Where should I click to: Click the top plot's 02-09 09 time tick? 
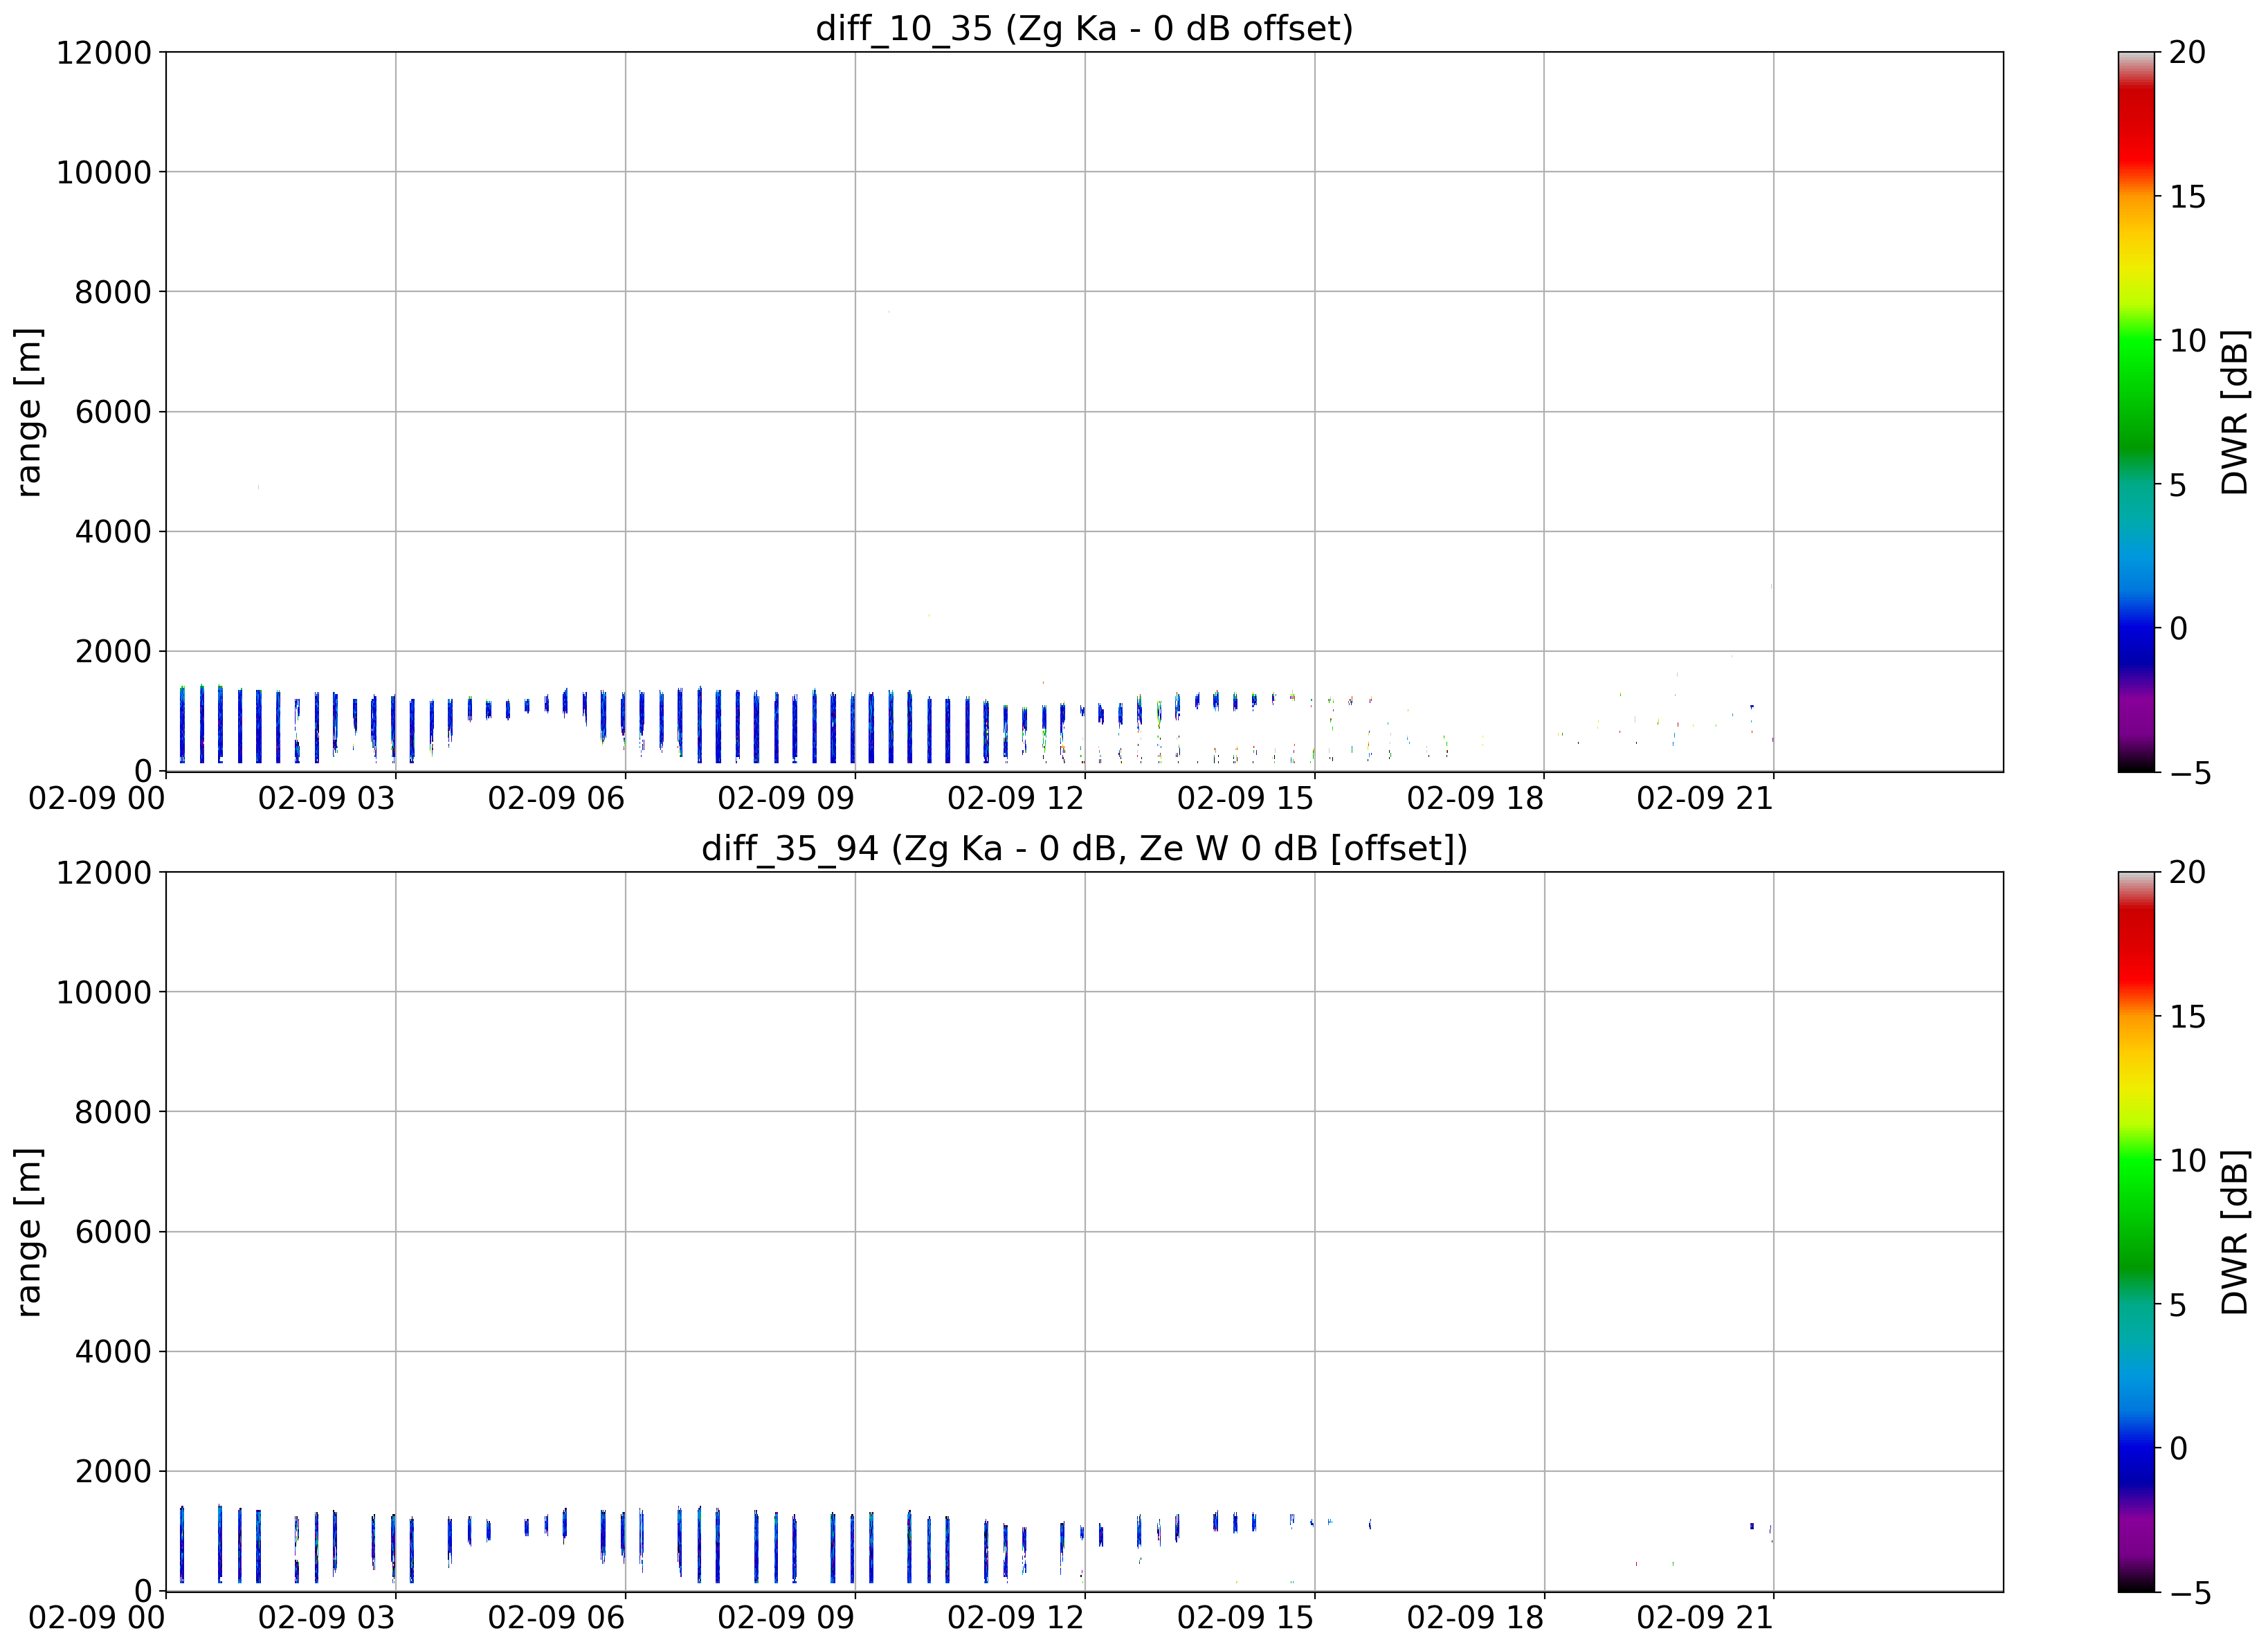tap(786, 798)
